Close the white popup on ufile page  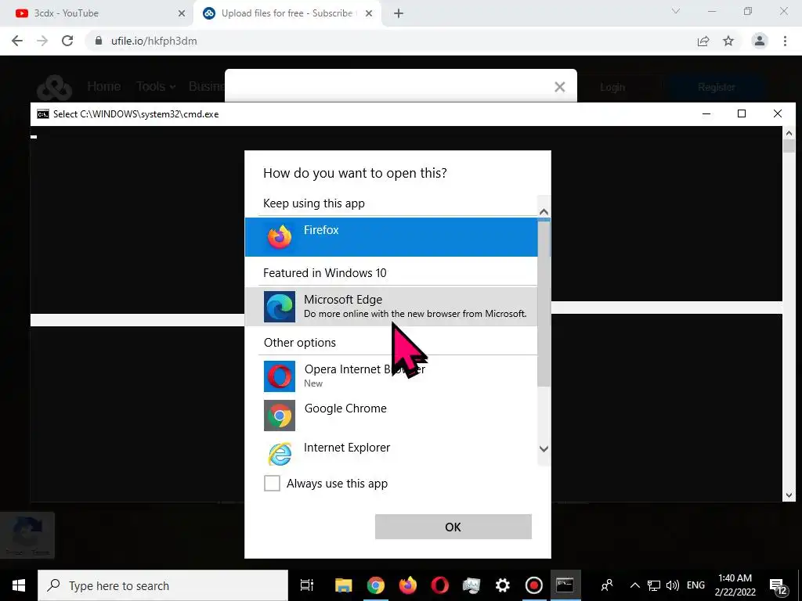[559, 87]
